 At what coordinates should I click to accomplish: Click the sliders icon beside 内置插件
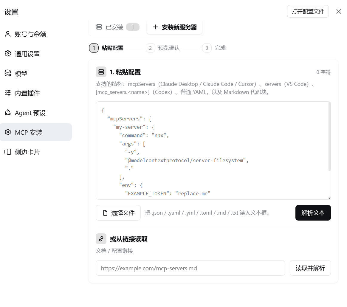pyautogui.click(x=8, y=93)
